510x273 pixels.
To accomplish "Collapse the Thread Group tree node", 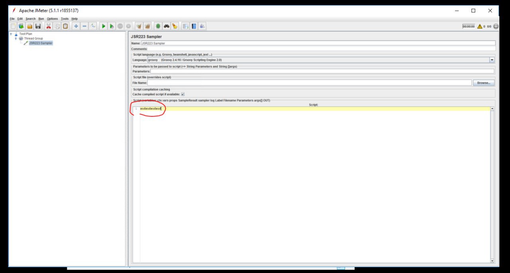I will click(16, 39).
